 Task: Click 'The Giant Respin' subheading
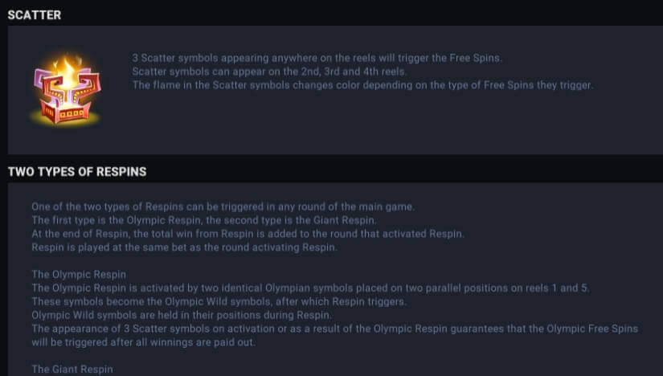(x=72, y=370)
